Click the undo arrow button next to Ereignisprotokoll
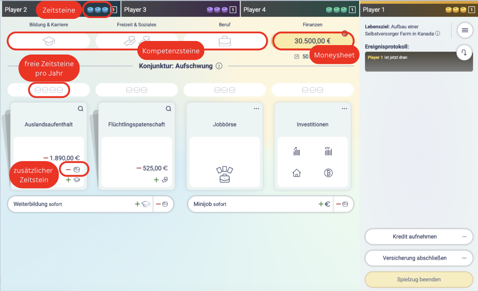This screenshot has width=478, height=291. click(x=464, y=53)
